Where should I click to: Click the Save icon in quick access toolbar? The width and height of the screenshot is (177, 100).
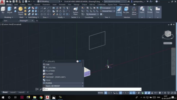(14, 1)
